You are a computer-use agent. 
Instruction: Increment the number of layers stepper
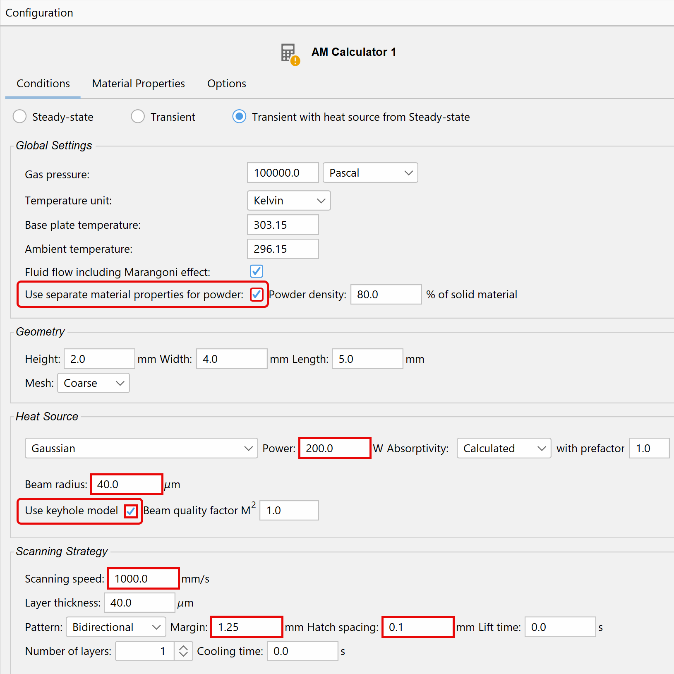183,648
